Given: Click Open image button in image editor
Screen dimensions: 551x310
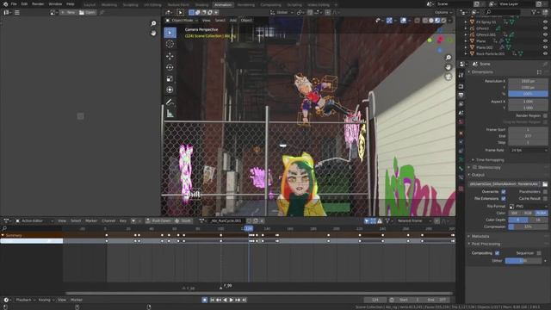Looking at the screenshot, I should point(87,12).
